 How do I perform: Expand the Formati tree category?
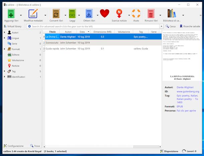pos(4,49)
